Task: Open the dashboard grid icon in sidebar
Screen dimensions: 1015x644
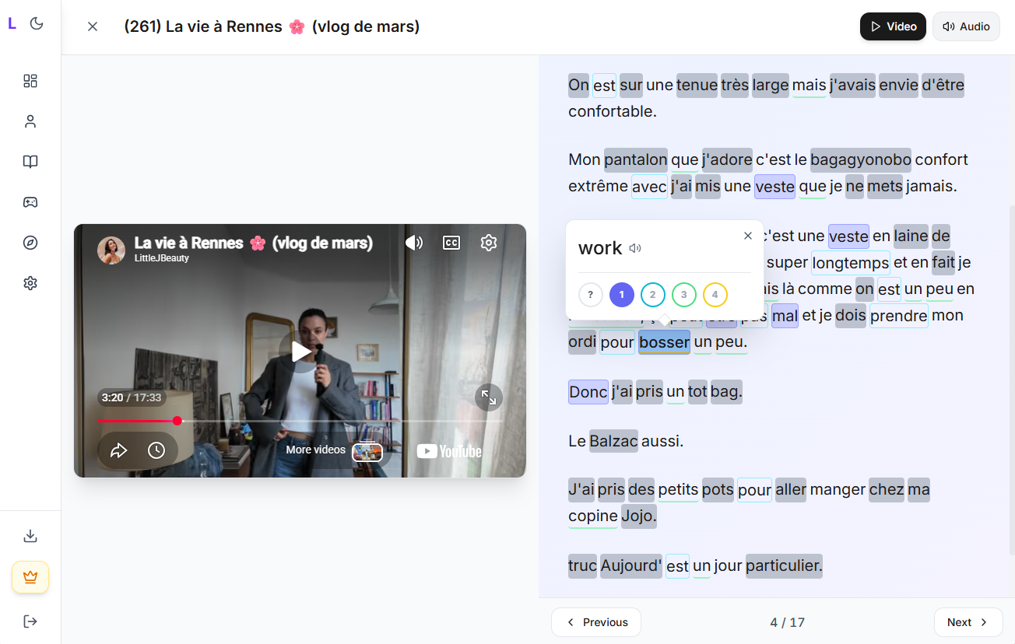Action: 30,81
